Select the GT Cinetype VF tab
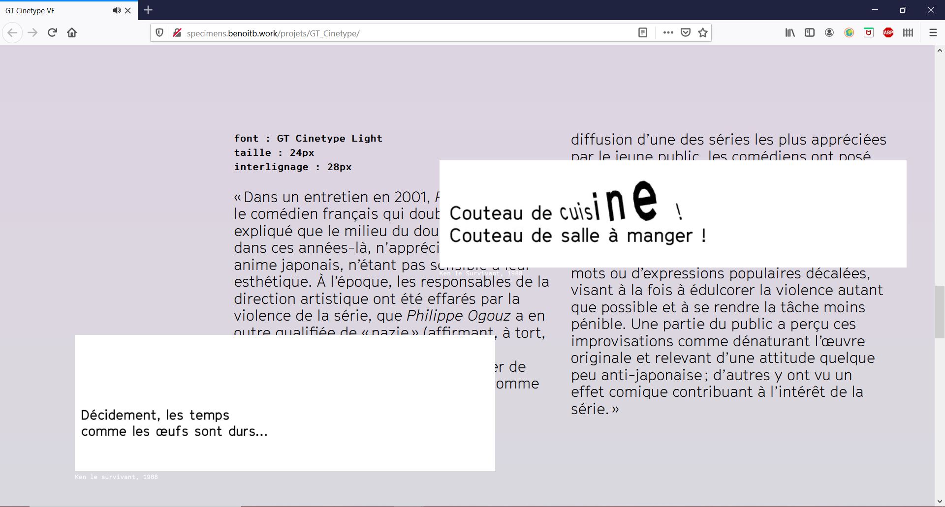Screen dimensions: 945x507 click(54, 10)
